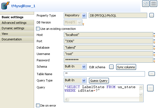The image size is (158, 108).
Task: Click the query scroll down arrow
Action: 141,94
